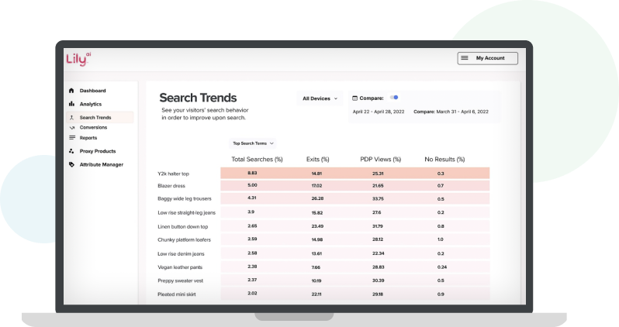Screen dimensions: 619x327
Task: Click the Exits (%) column header
Action: tap(317, 160)
